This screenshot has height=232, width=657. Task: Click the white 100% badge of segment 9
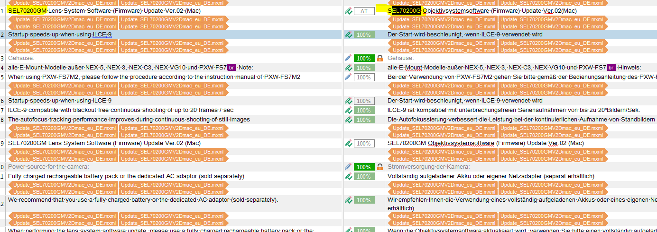click(x=364, y=143)
